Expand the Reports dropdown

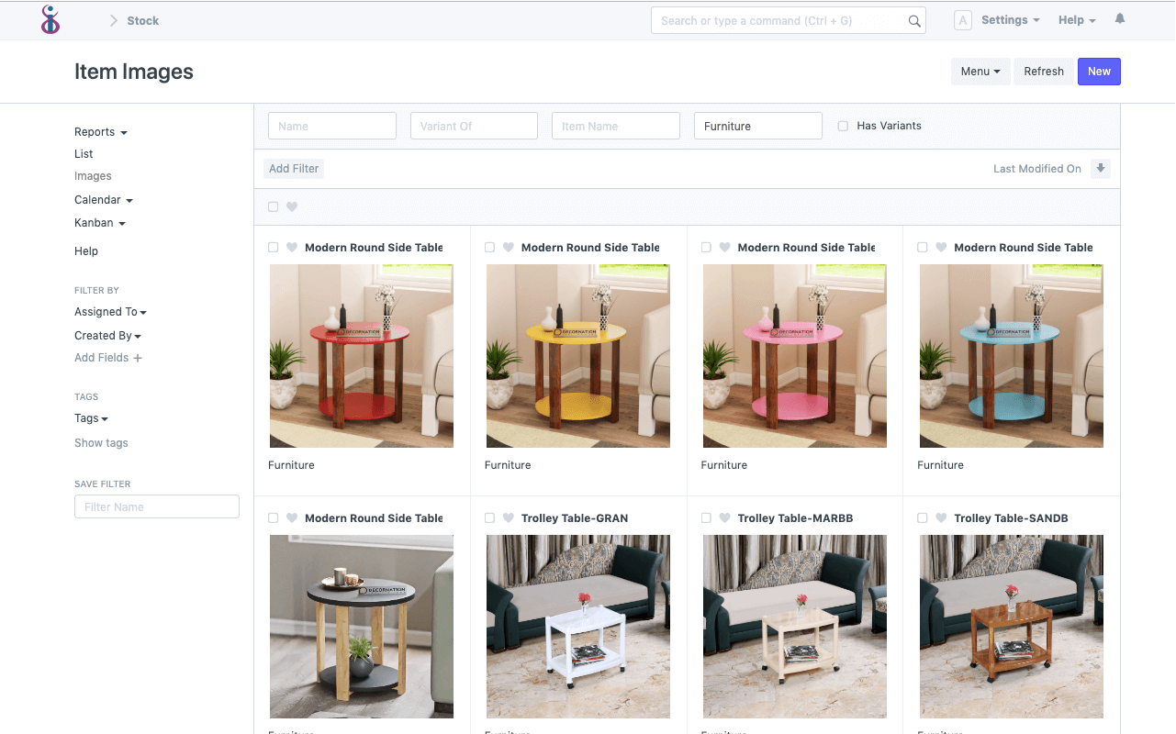pyautogui.click(x=100, y=131)
